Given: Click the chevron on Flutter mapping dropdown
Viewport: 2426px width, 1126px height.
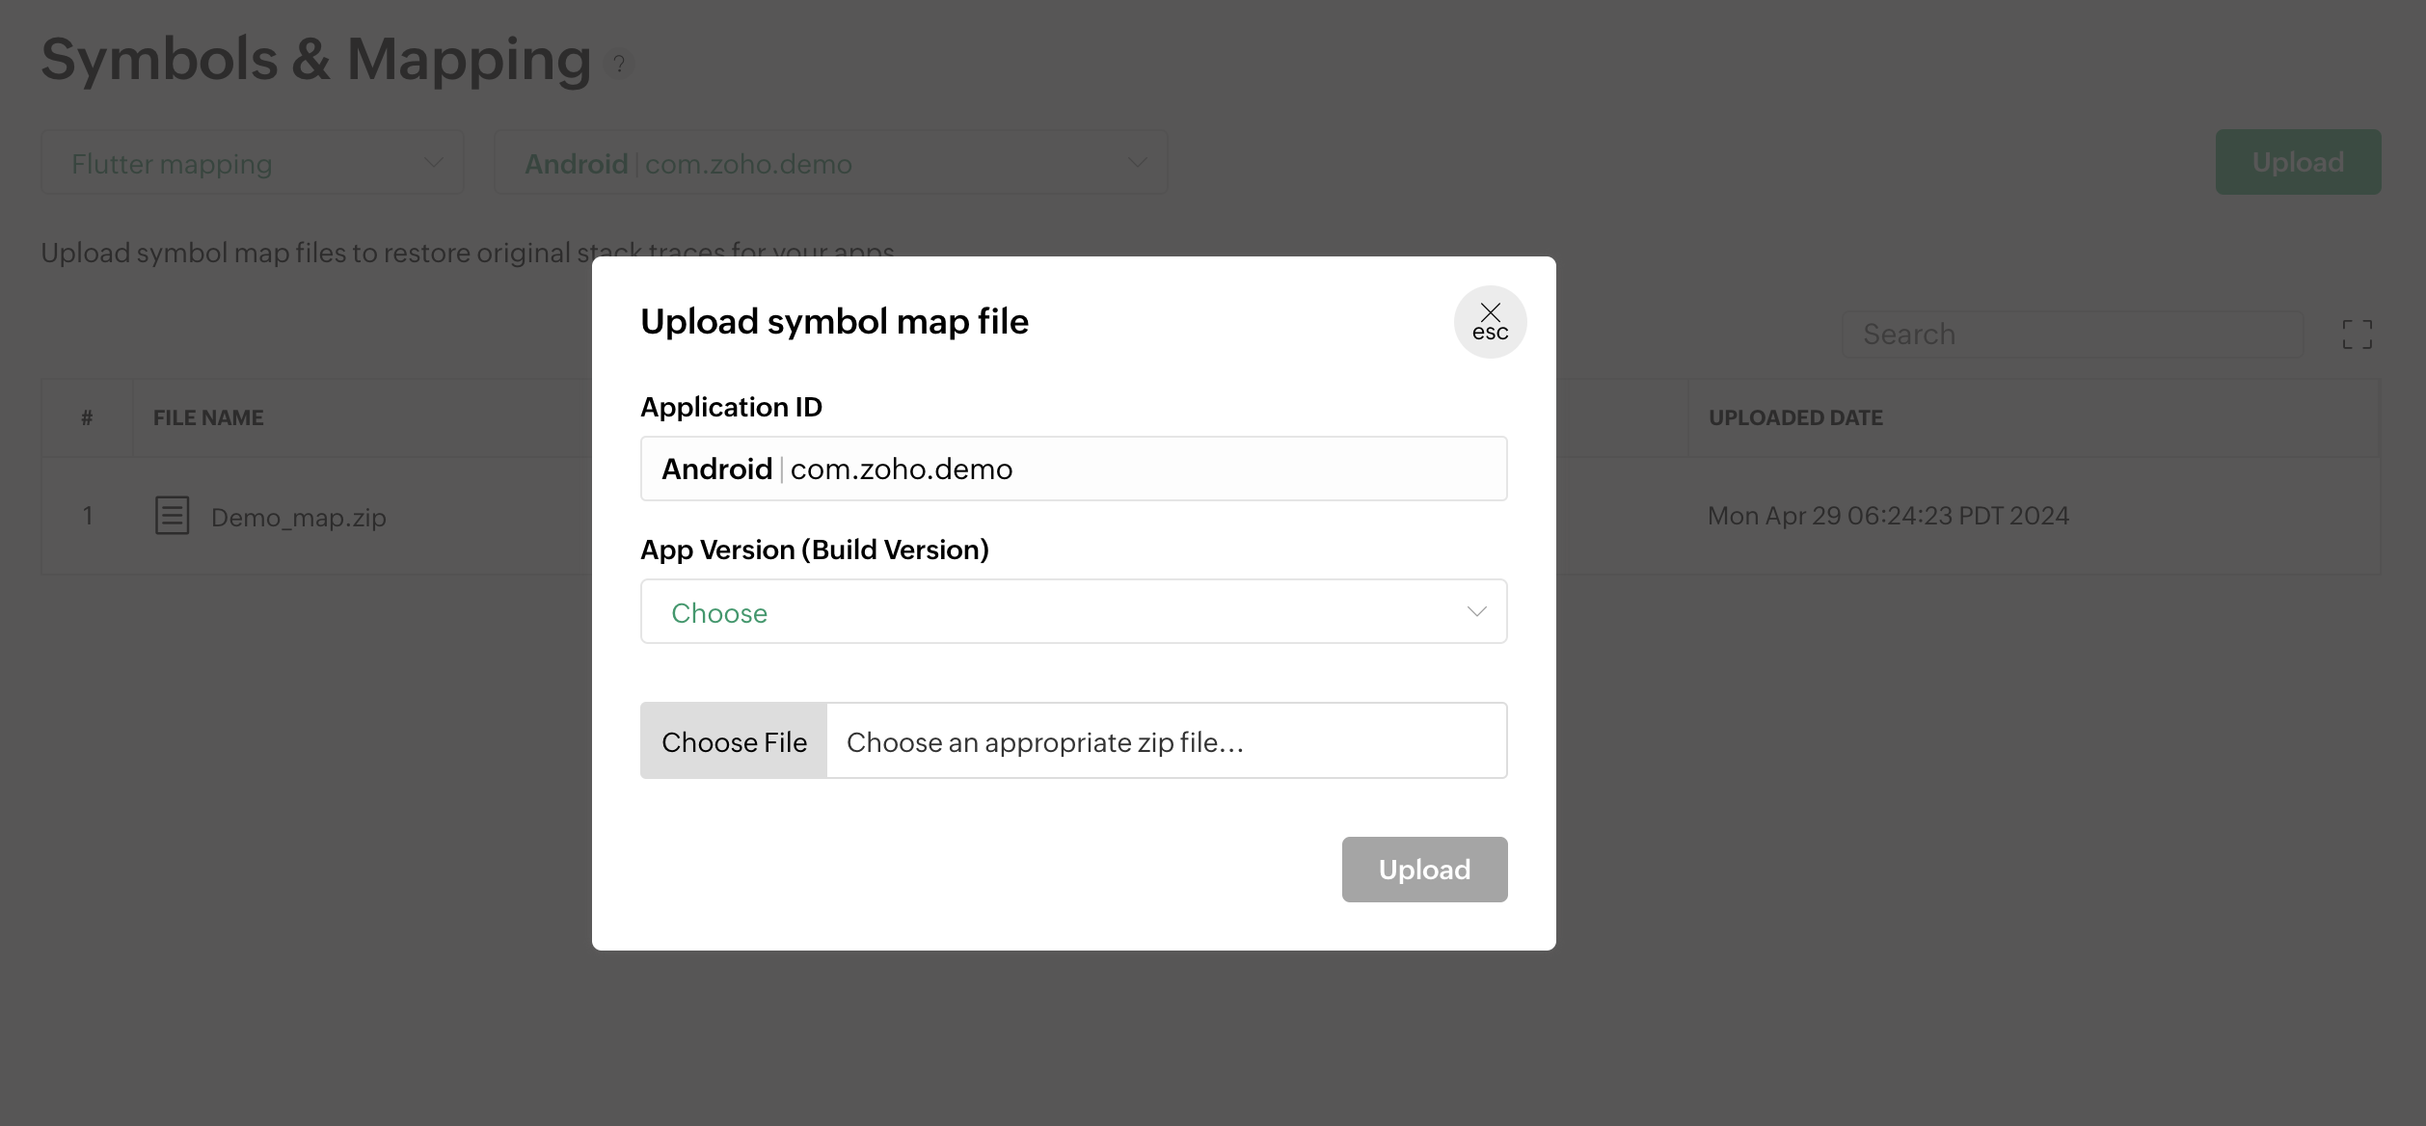Looking at the screenshot, I should click(x=434, y=163).
